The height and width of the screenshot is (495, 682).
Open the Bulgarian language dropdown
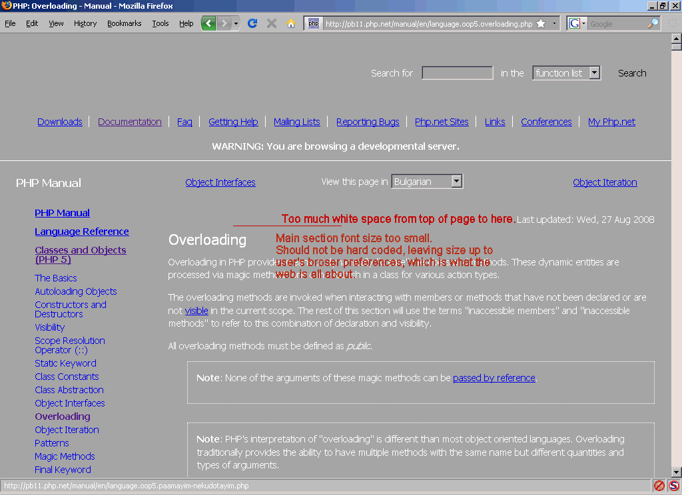tap(427, 181)
